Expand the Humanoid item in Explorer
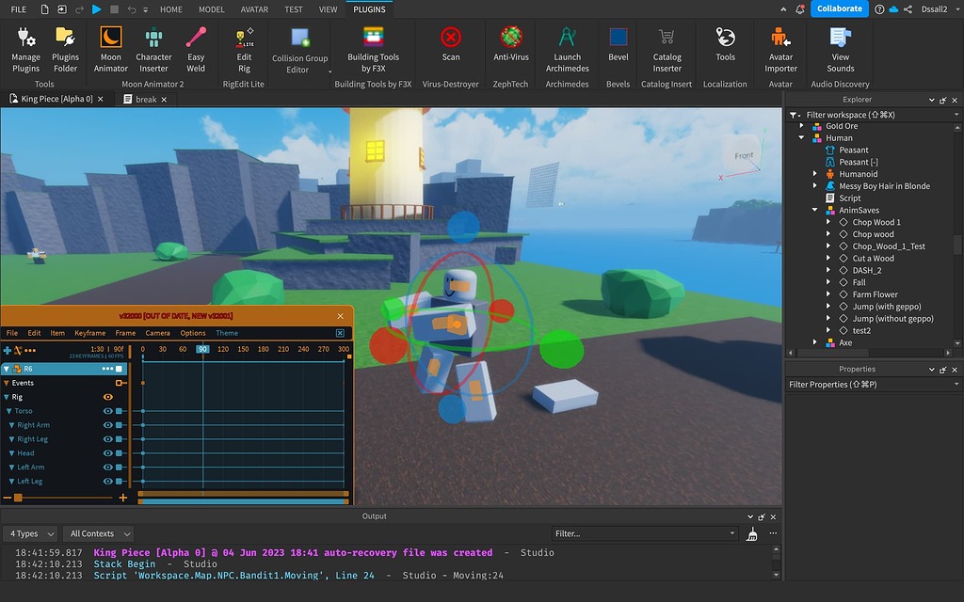 [815, 173]
